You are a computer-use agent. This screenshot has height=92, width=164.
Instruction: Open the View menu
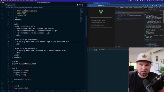pyautogui.click(x=18, y=1)
